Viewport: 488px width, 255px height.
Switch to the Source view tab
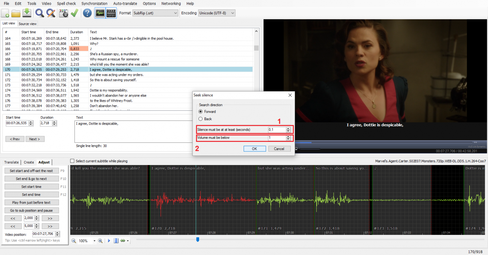pos(28,24)
